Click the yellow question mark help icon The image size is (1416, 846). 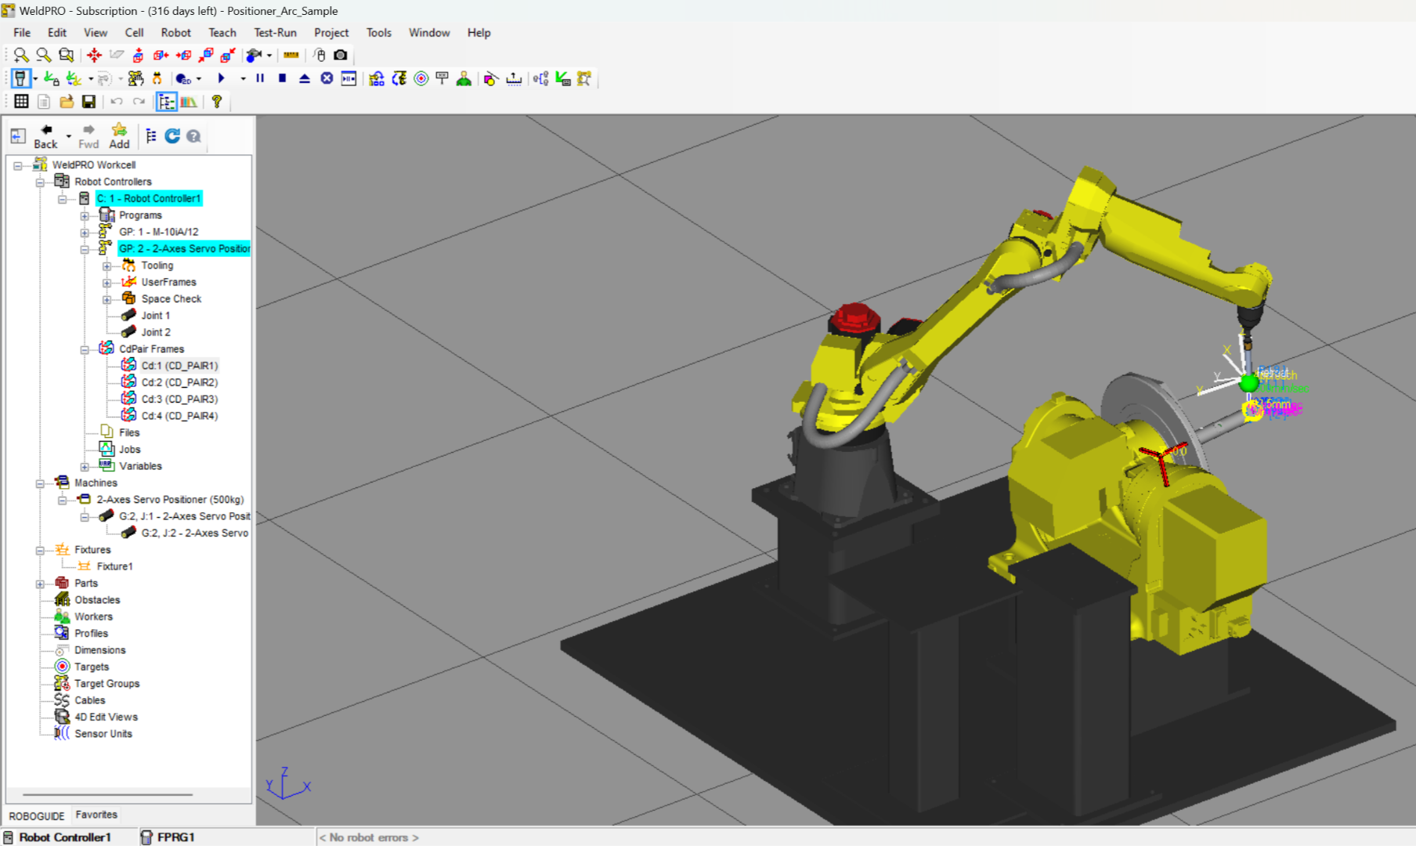point(217,101)
